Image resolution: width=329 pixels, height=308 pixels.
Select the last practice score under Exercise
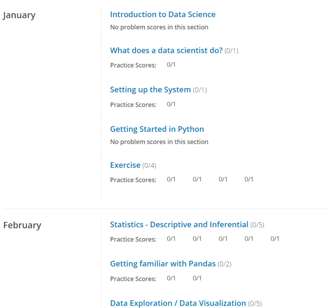pos(249,179)
